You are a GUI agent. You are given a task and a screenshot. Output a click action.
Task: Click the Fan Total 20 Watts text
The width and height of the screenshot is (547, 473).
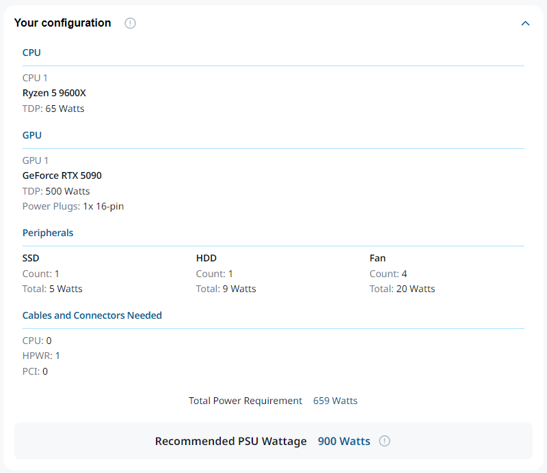tap(402, 289)
